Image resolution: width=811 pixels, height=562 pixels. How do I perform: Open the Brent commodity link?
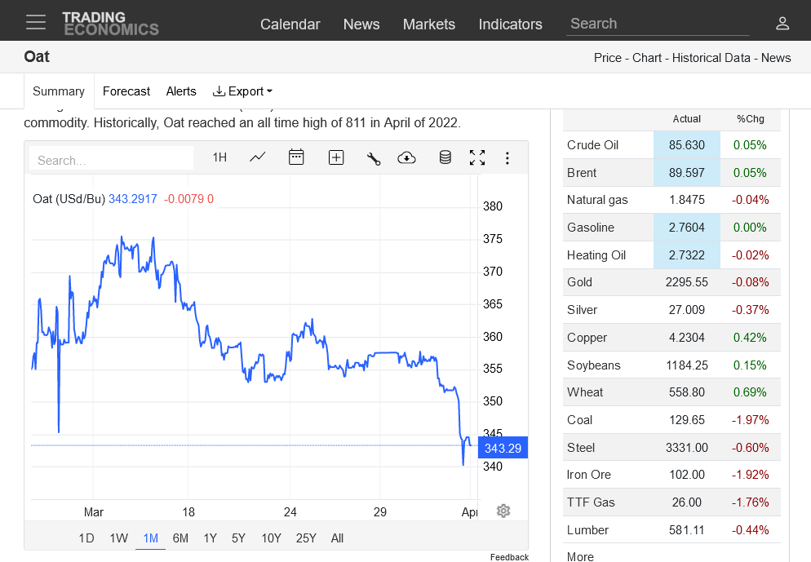pos(582,173)
